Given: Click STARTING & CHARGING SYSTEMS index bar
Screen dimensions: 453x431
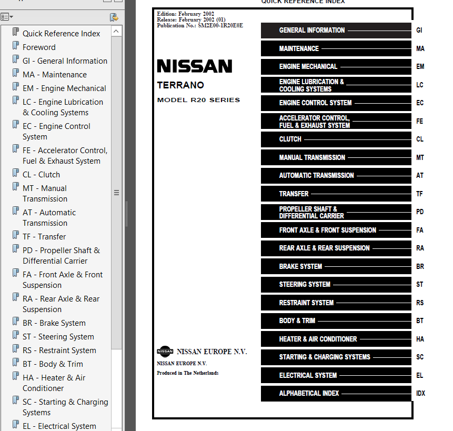Looking at the screenshot, I should point(336,357).
